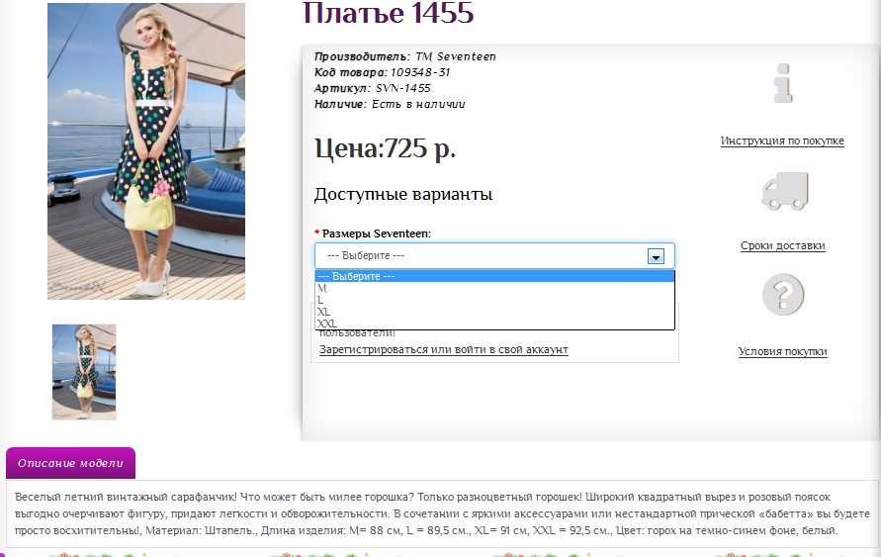Switch to the Описание модели tab
Screen dimensions: 881x557
pos(70,463)
